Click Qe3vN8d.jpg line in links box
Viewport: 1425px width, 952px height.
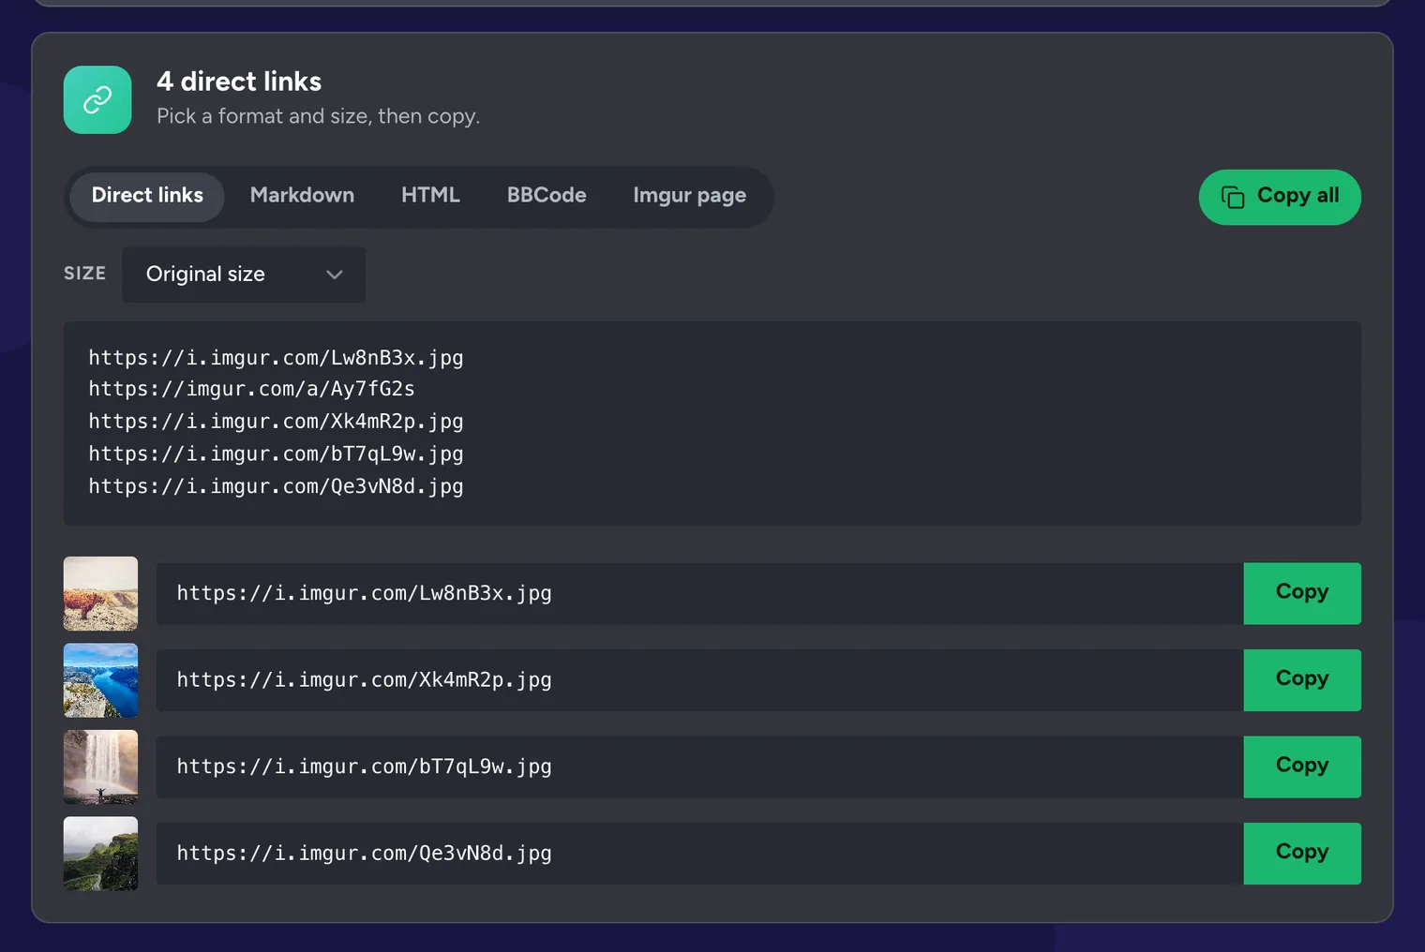[276, 486]
